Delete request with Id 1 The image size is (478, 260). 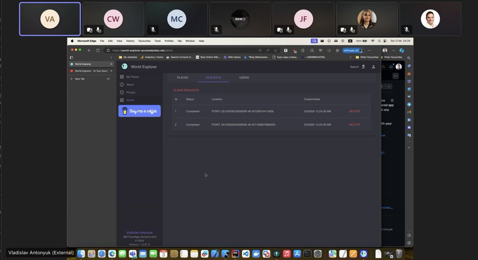tap(355, 111)
